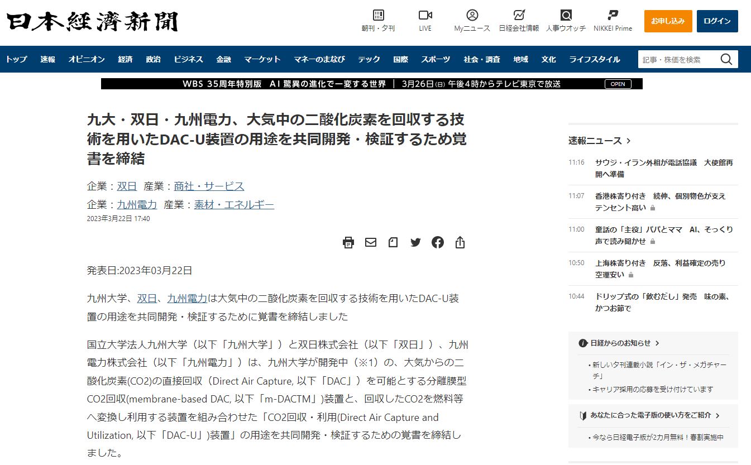Open the NIKKEI Prime icon

click(613, 16)
